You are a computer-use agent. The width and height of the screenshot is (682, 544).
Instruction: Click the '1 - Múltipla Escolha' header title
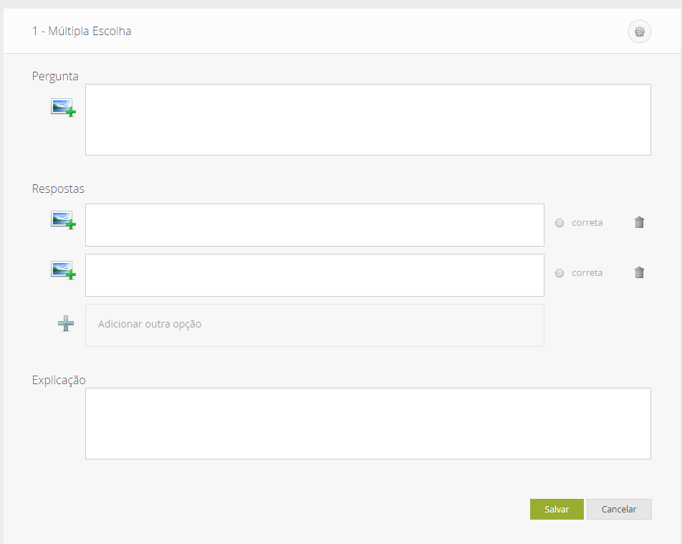pyautogui.click(x=82, y=32)
